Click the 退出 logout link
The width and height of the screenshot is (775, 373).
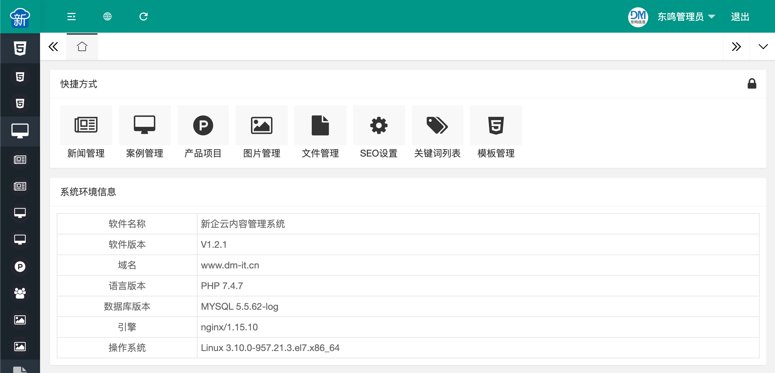point(740,17)
